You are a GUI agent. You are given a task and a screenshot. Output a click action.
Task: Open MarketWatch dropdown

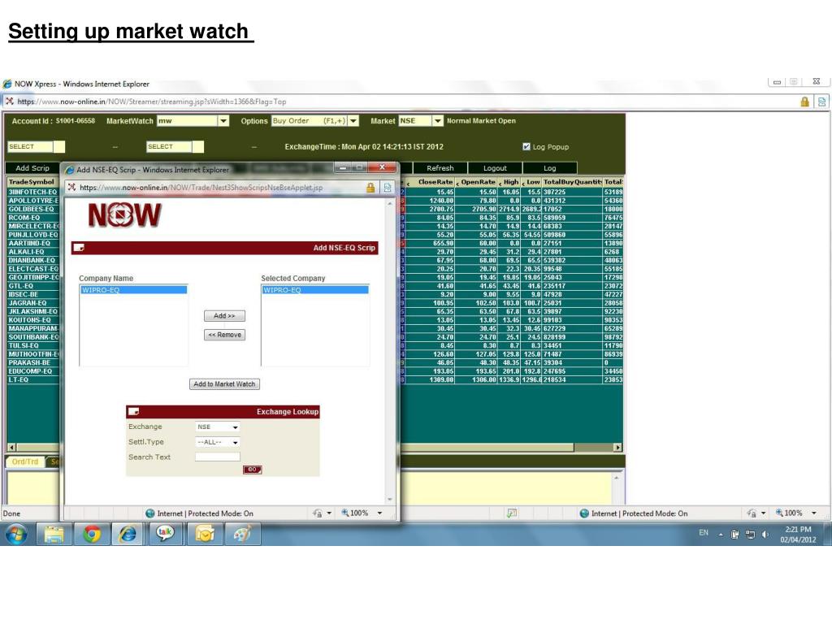click(223, 121)
